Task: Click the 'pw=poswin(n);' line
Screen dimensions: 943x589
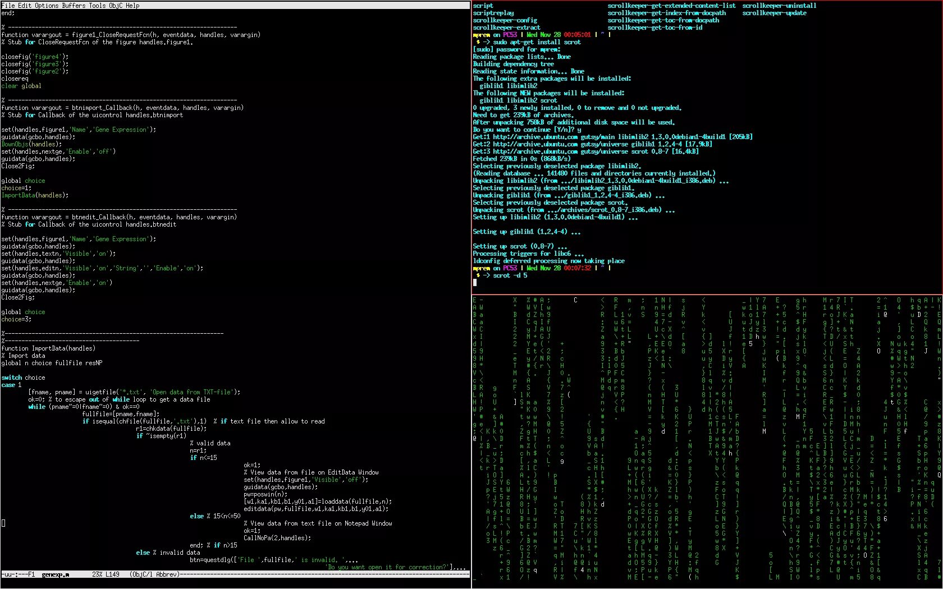Action: 265,494
